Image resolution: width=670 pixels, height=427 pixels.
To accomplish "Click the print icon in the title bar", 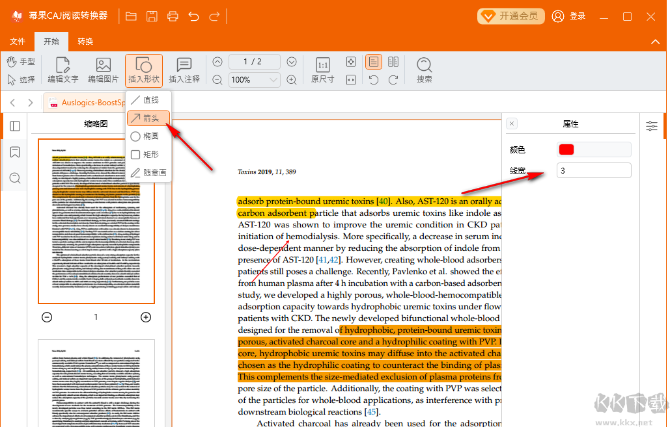I will point(173,16).
